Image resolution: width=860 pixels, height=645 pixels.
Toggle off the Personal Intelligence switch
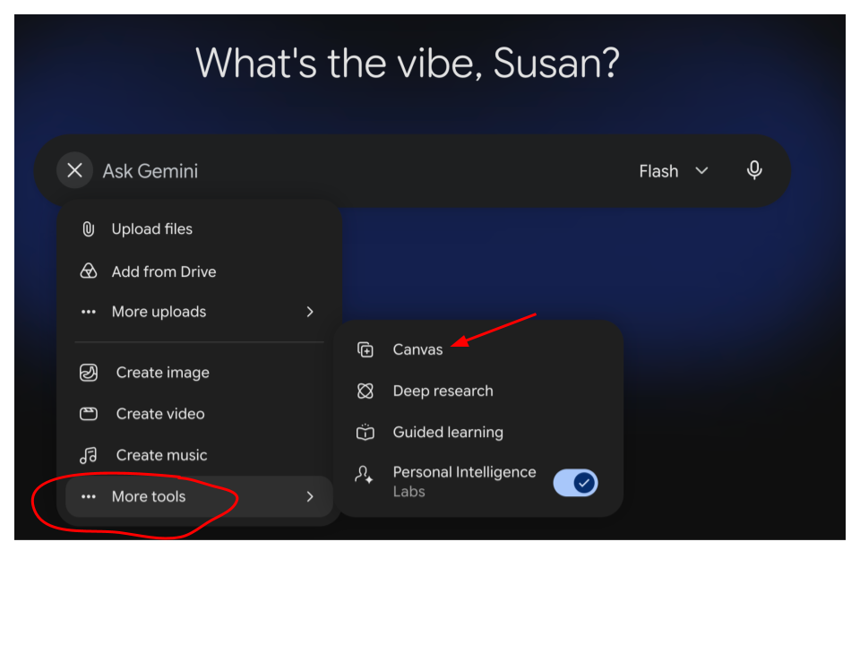(575, 483)
